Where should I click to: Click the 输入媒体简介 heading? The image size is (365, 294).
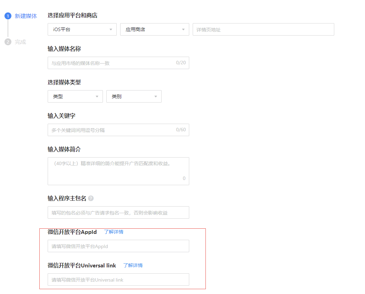click(64, 149)
